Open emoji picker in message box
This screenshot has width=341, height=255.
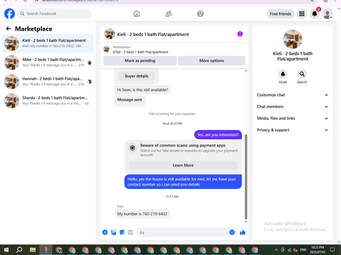[x=232, y=233]
